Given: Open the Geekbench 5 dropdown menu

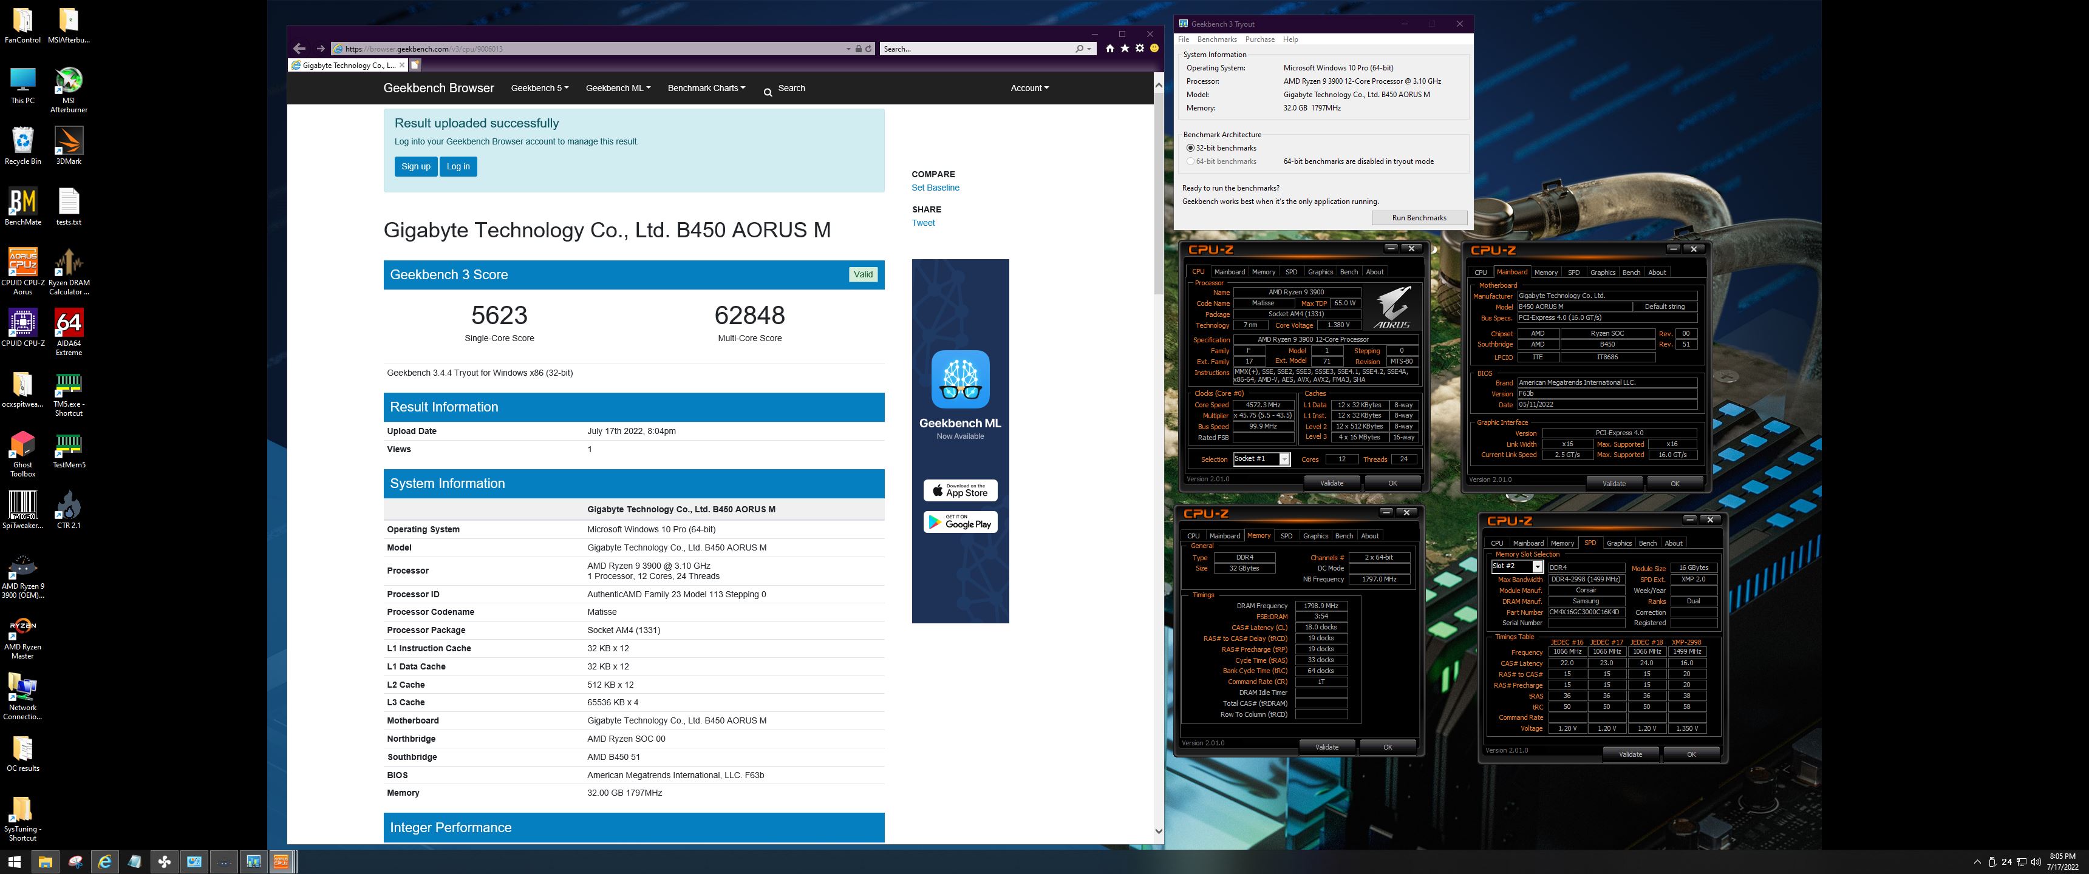Looking at the screenshot, I should coord(539,89).
